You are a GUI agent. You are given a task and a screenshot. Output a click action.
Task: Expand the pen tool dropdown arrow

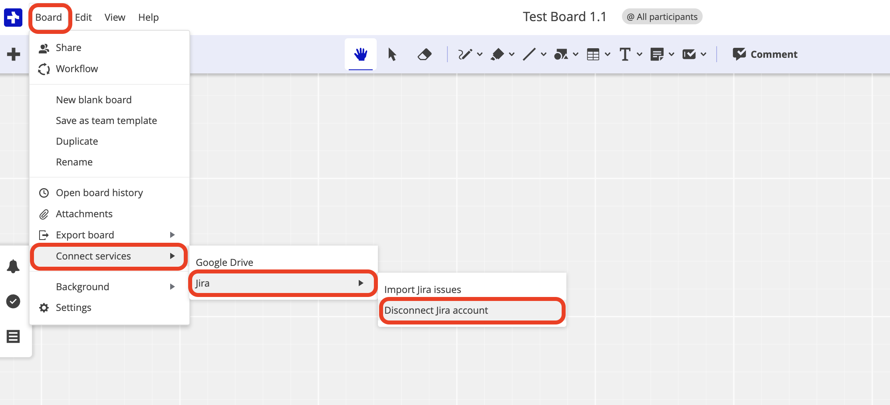click(x=480, y=54)
